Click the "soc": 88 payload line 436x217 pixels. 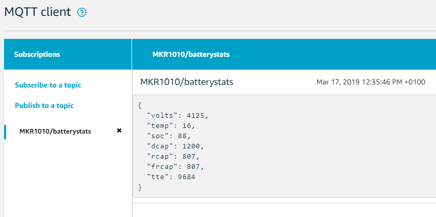[x=169, y=136]
